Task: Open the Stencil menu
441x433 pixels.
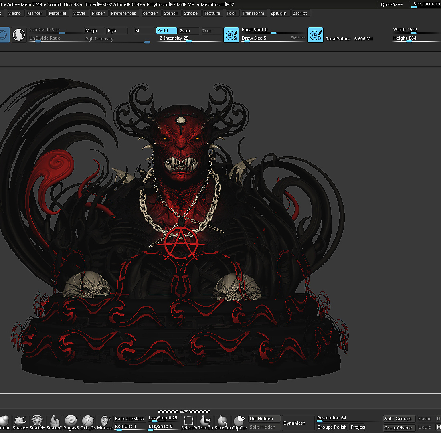Action: pos(170,13)
